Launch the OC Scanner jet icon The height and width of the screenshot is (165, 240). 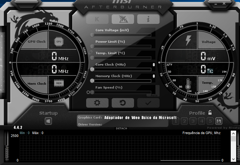(123, 19)
